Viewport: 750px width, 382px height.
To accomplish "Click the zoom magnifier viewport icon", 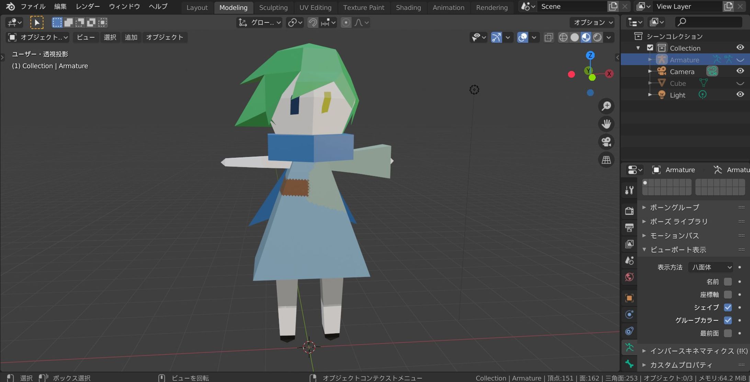I will coord(606,106).
